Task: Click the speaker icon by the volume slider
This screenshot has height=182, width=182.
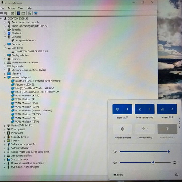Action: [x=115, y=163]
